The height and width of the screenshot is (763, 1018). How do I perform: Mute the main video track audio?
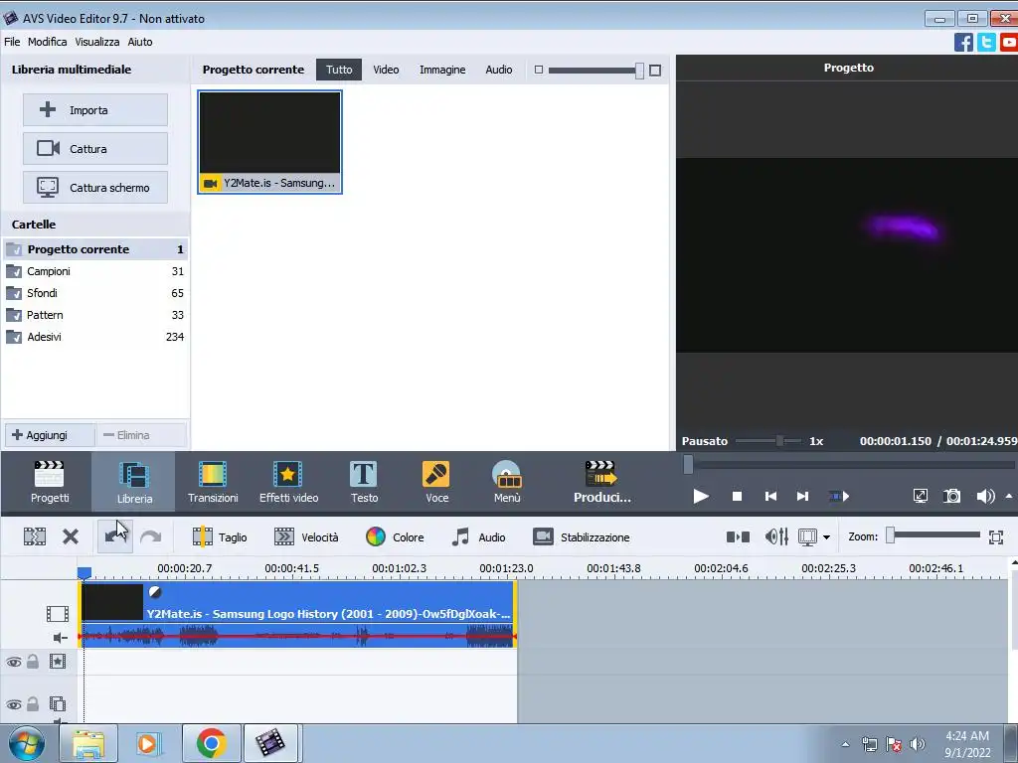[x=60, y=638]
